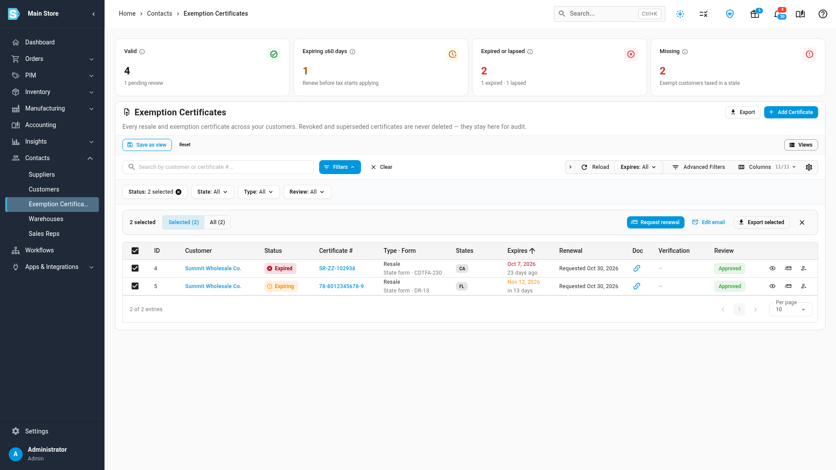Uncheck row 5 Summit Wholesale checkbox
The image size is (836, 470).
point(135,286)
